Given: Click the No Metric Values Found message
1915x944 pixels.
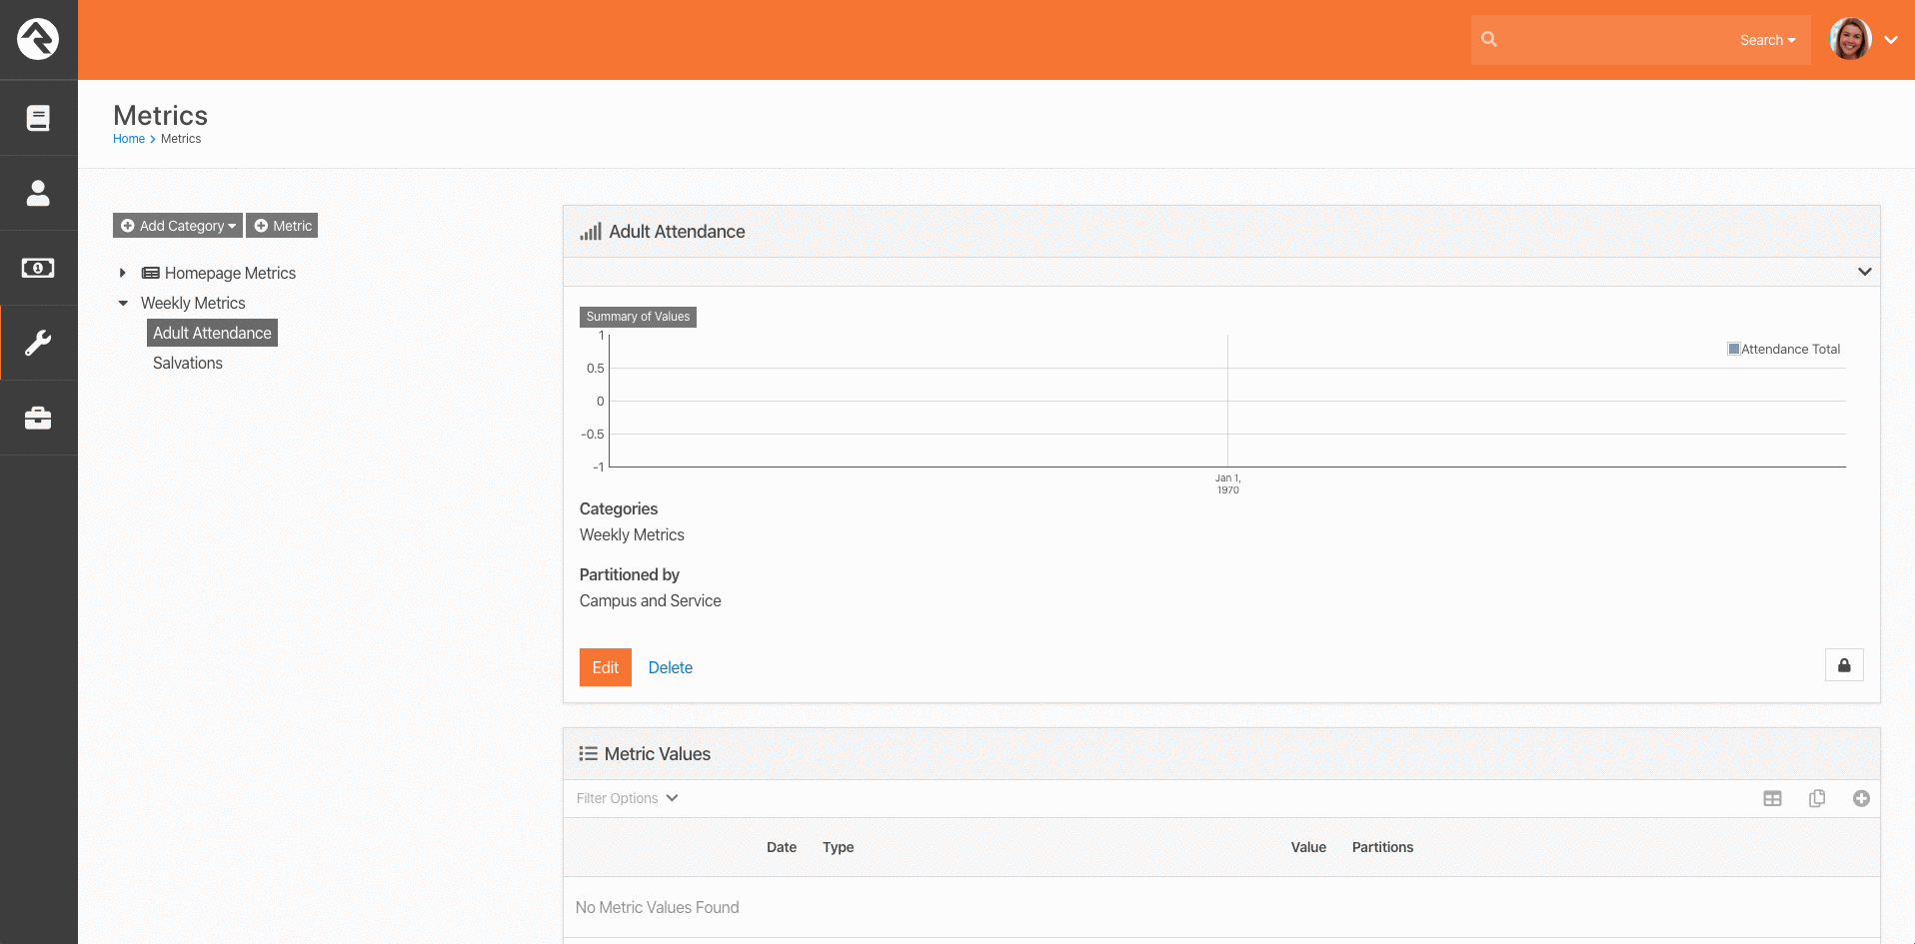Looking at the screenshot, I should coord(657,907).
